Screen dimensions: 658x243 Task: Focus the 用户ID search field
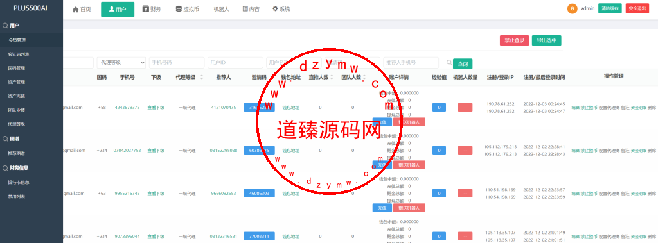(x=235, y=62)
